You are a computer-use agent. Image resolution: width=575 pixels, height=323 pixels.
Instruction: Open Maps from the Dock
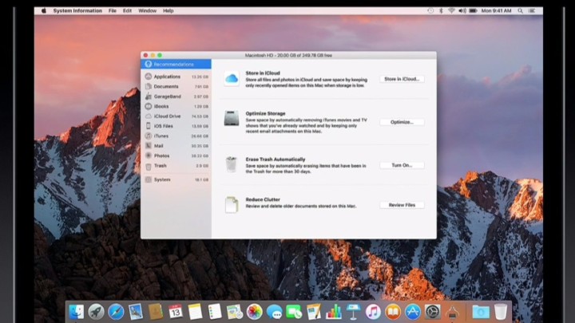[x=235, y=312]
